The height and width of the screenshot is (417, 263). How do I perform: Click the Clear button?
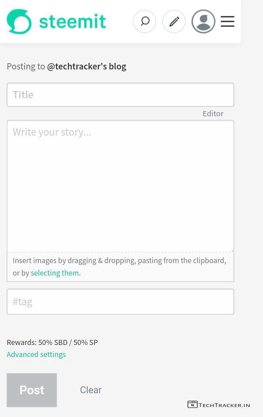pyautogui.click(x=91, y=390)
